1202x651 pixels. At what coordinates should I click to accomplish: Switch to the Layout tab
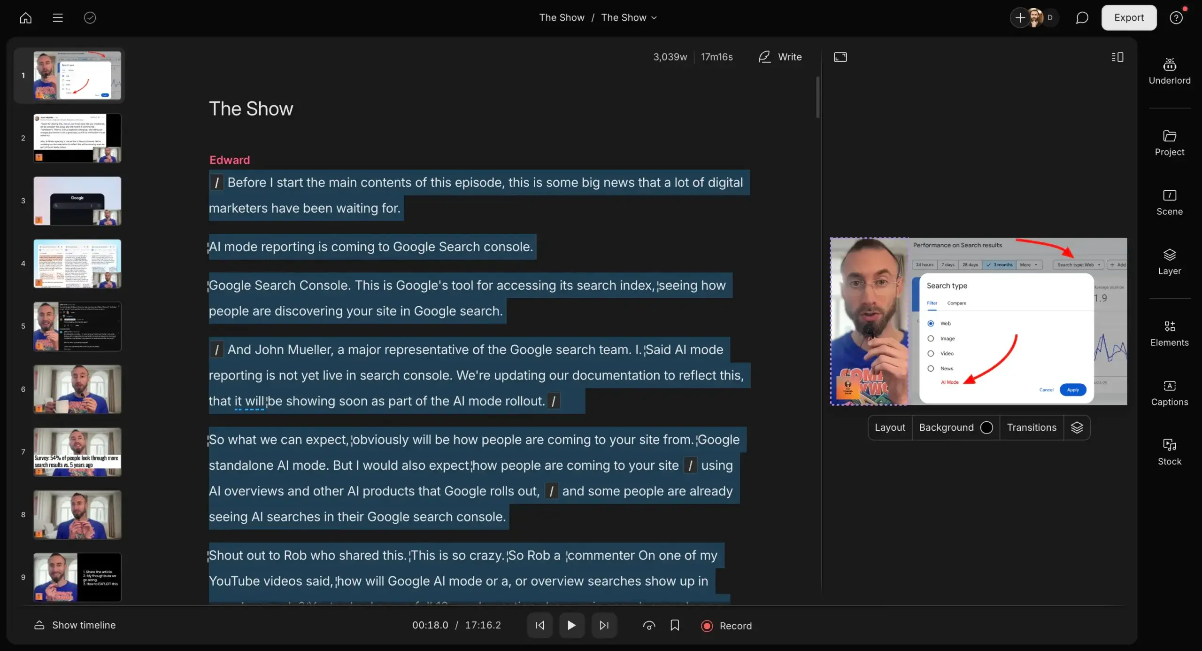[x=890, y=427]
